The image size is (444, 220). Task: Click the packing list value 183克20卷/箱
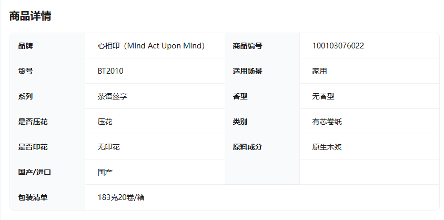121,197
